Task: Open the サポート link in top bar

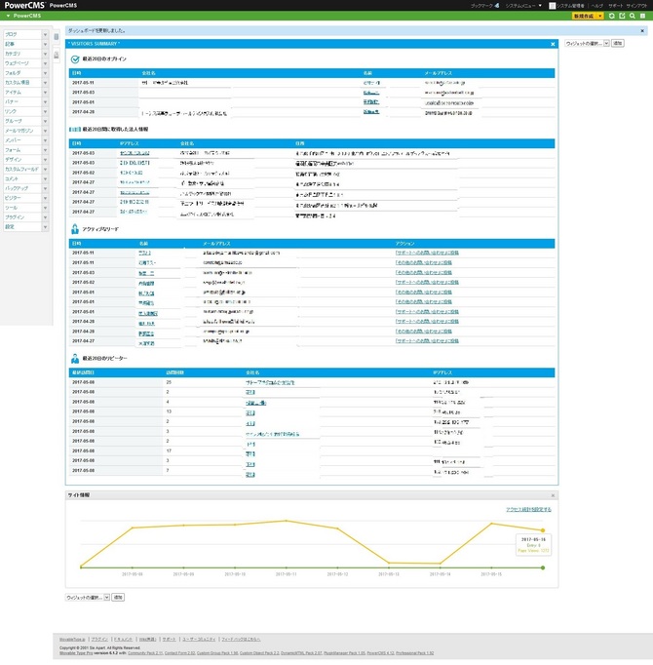Action: pos(615,6)
